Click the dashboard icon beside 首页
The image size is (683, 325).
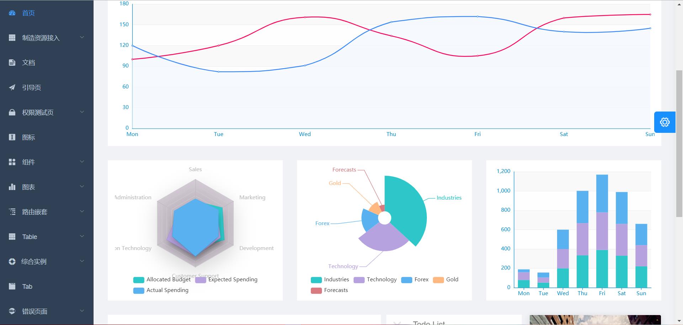pos(12,13)
